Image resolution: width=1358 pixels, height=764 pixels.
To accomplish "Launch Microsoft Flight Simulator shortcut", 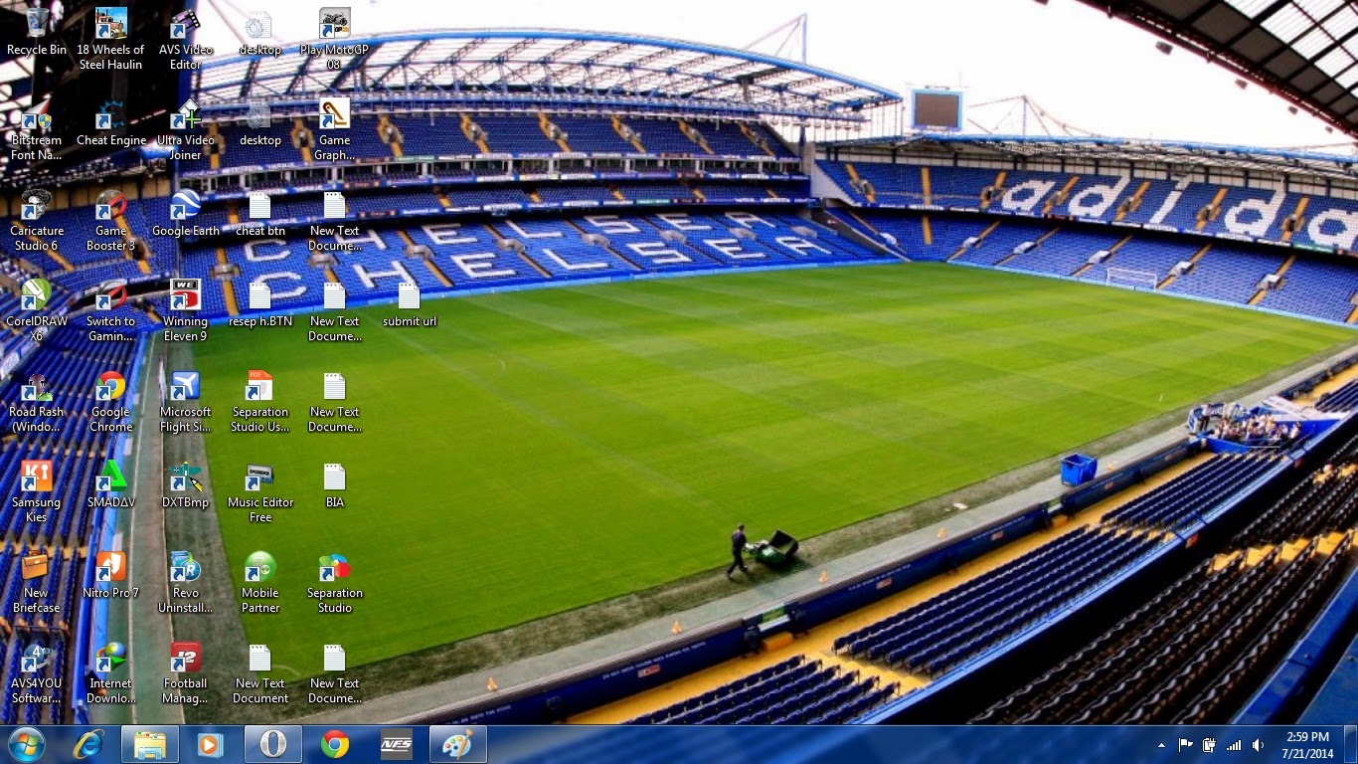I will point(186,401).
